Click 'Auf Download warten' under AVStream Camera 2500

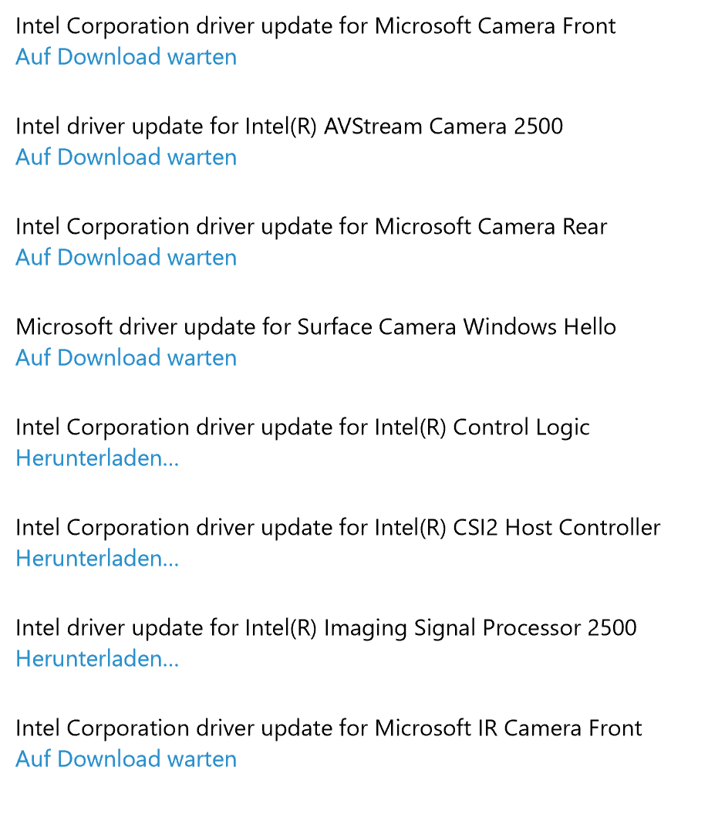click(x=126, y=157)
